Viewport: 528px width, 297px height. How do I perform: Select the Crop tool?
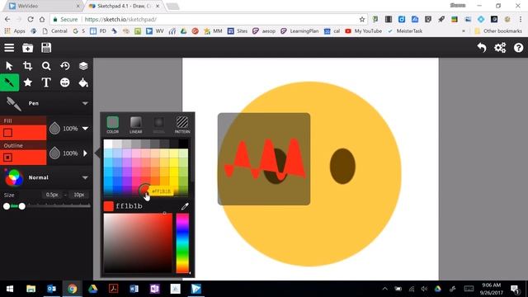click(x=27, y=66)
